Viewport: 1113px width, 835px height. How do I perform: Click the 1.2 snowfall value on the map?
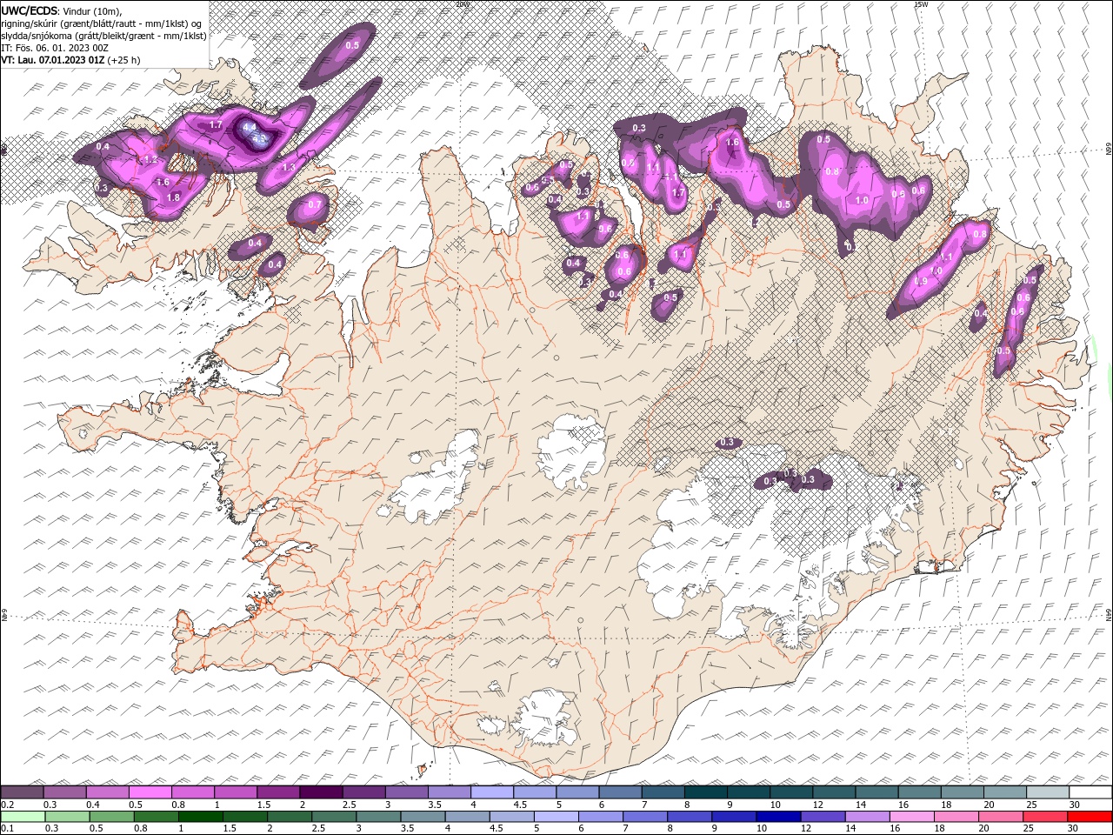coord(150,160)
